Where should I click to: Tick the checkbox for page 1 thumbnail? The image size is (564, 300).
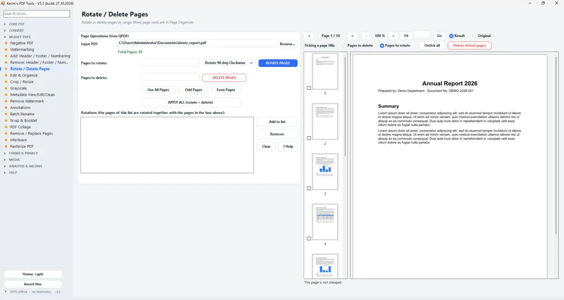(309, 88)
